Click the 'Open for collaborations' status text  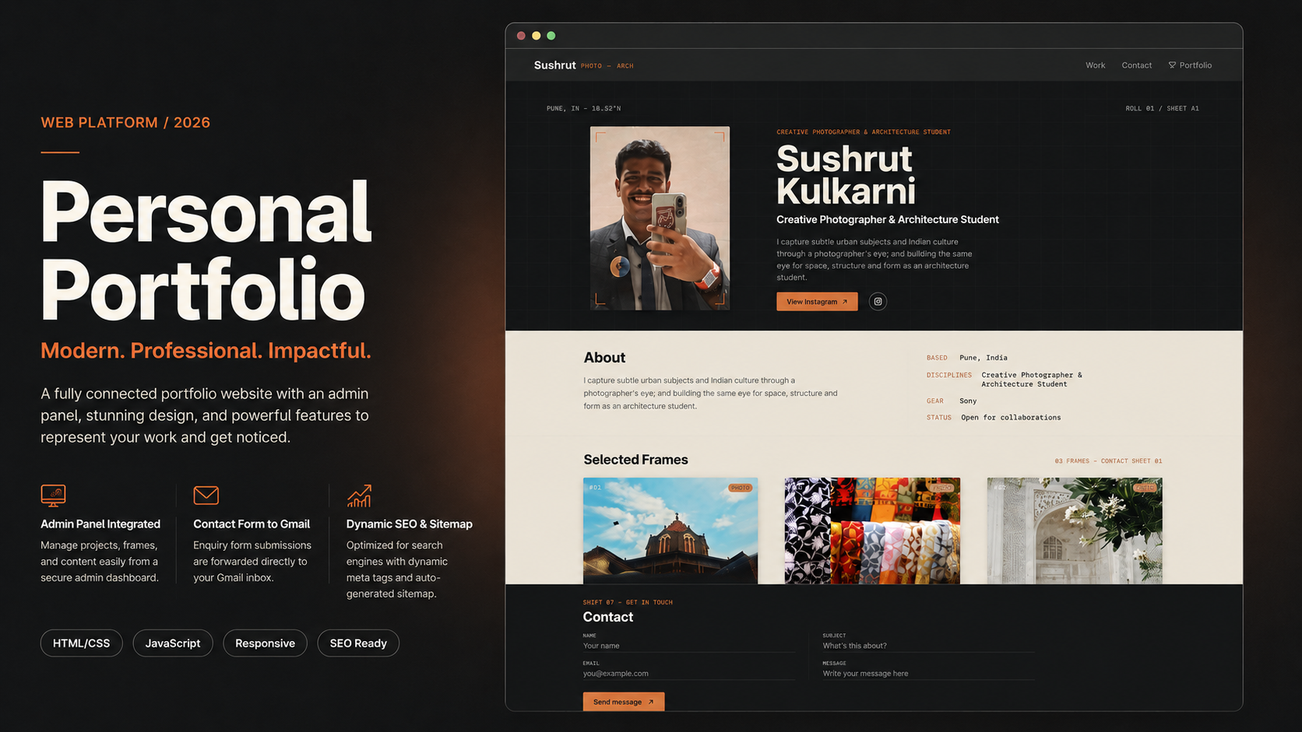(1011, 418)
